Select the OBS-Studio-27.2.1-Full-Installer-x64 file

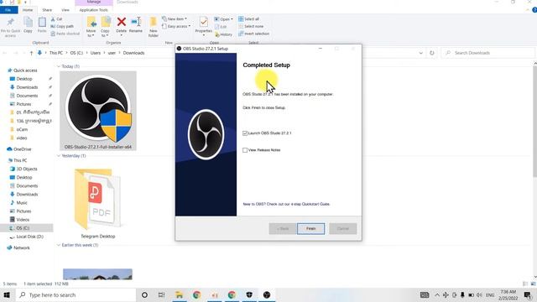point(98,111)
